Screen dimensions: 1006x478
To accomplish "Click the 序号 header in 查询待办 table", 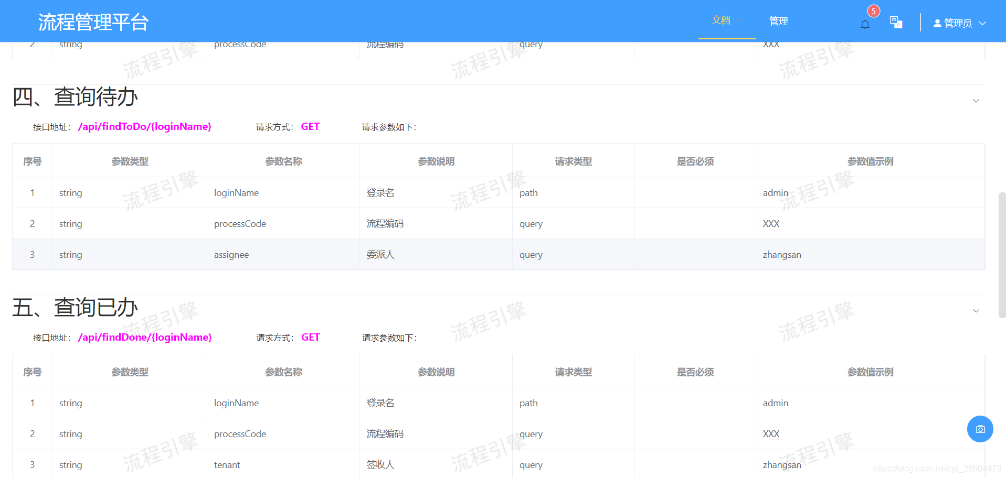I will click(33, 161).
